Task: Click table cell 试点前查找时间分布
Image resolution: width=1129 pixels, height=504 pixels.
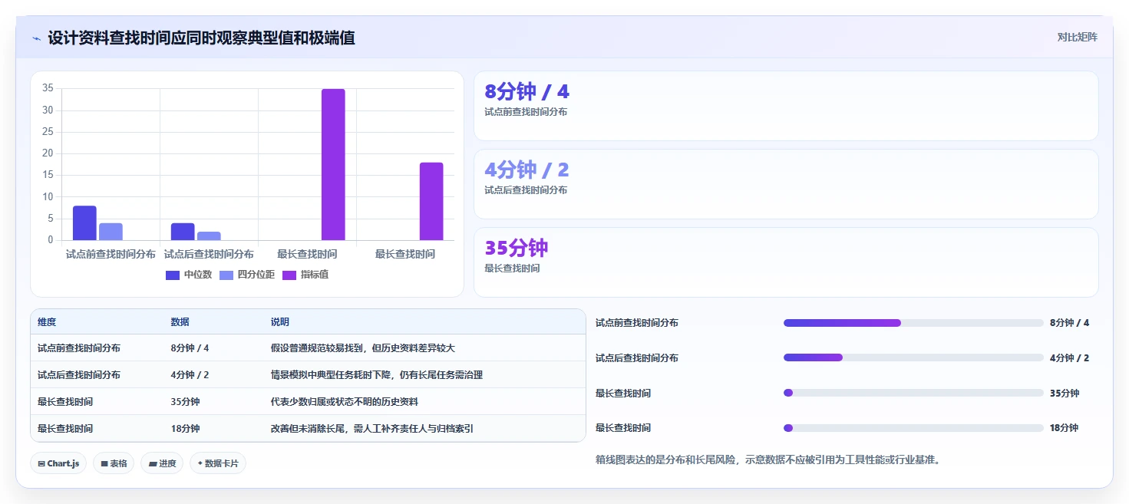Action: 79,348
